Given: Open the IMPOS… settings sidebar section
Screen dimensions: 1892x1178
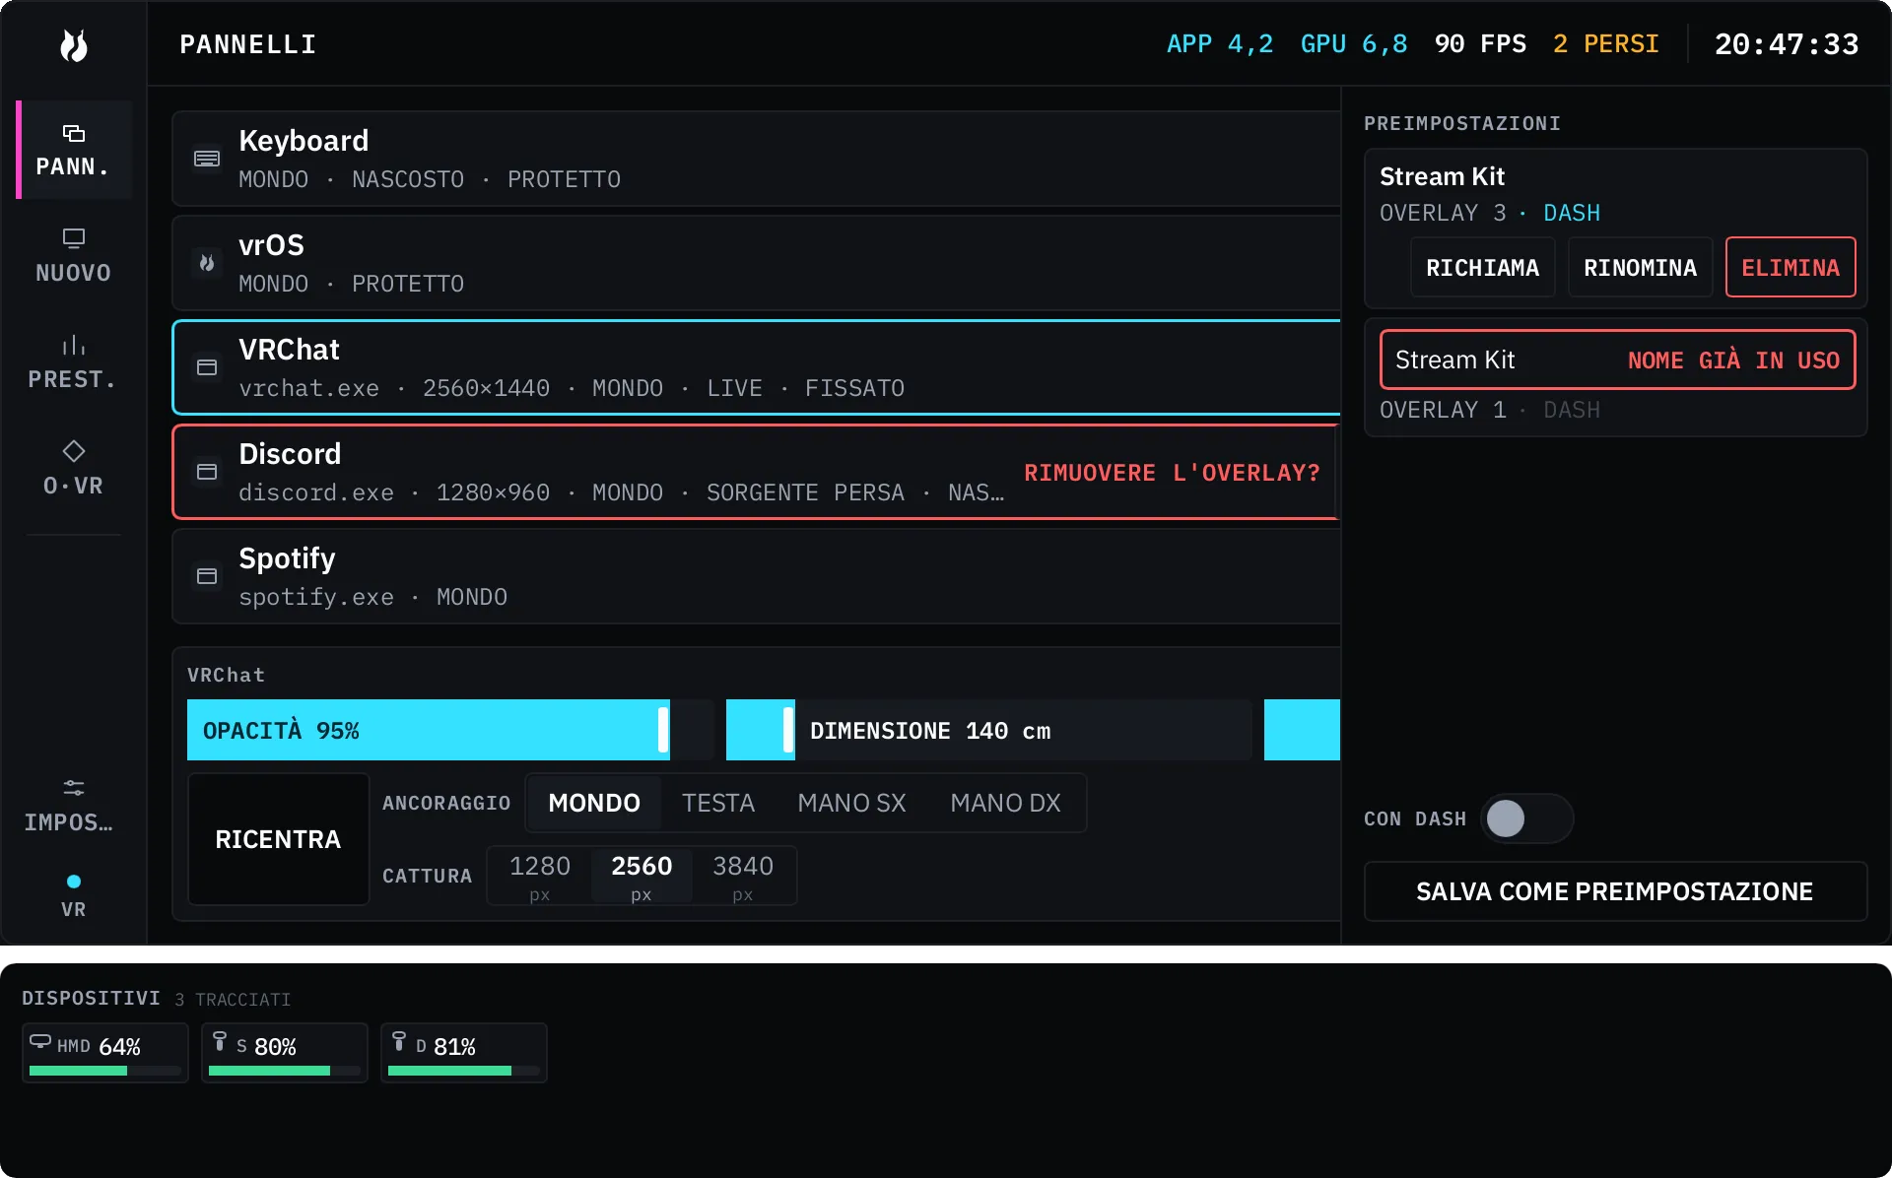Looking at the screenshot, I should (74, 806).
